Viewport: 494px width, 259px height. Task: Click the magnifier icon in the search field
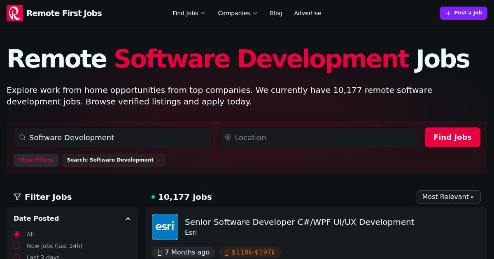click(x=22, y=137)
